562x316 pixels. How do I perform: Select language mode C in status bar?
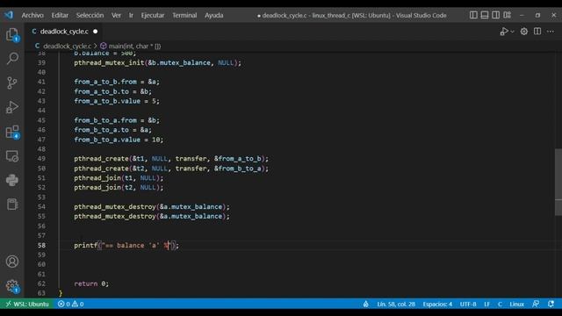pyautogui.click(x=500, y=305)
